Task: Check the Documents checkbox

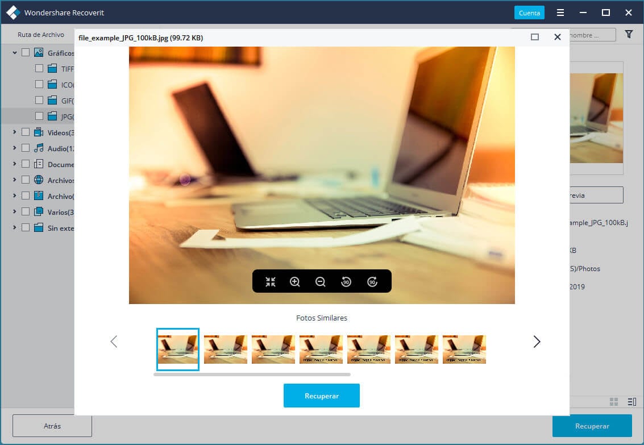Action: click(26, 164)
